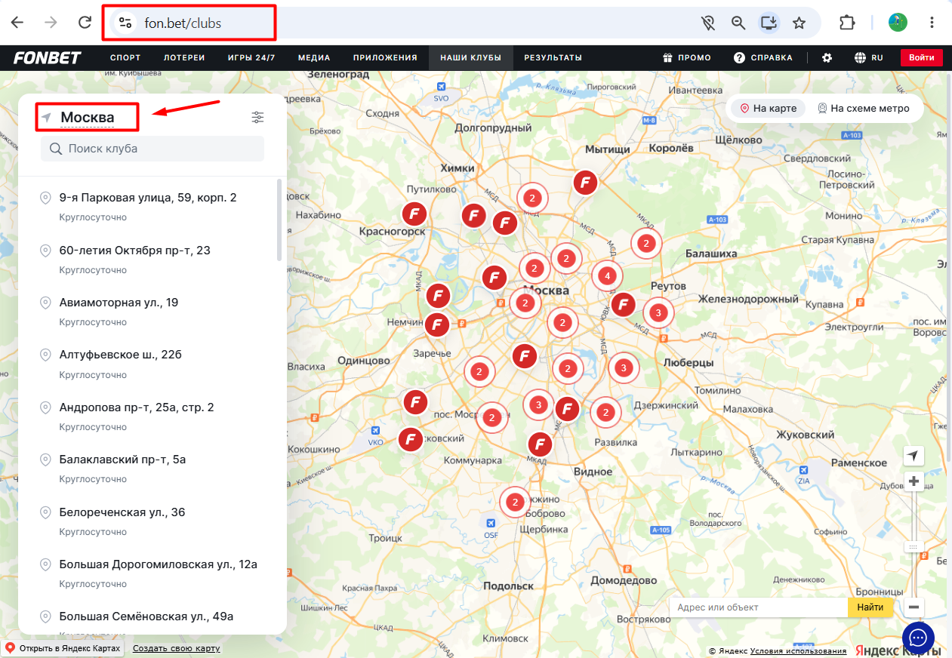Open the ПРИЛОЖЕНИЯ menu
This screenshot has width=952, height=658.
coord(385,57)
